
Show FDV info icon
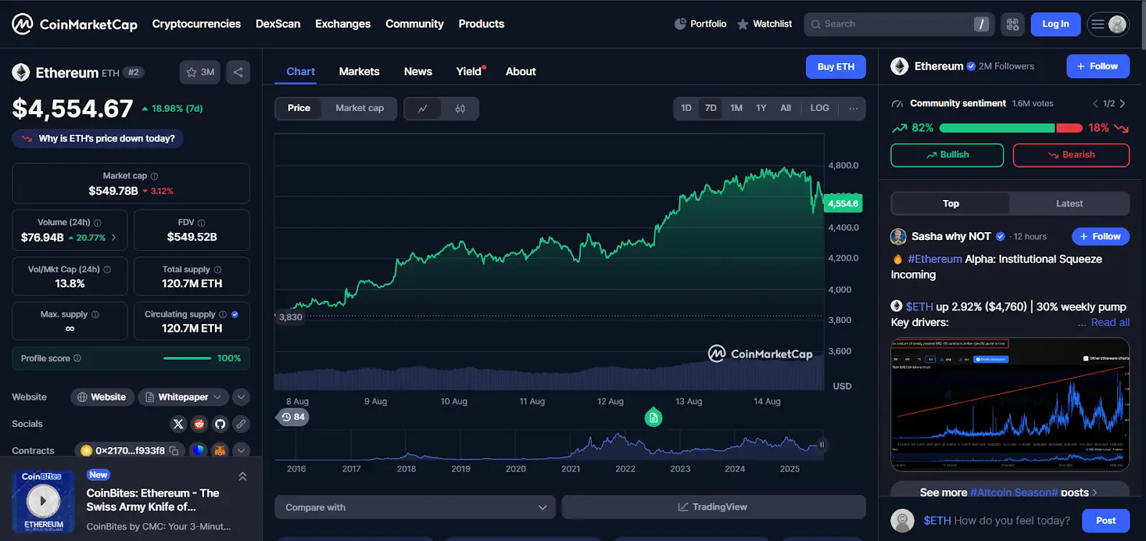201,223
